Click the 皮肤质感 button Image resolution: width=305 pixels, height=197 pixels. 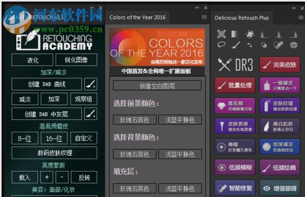click(x=235, y=126)
